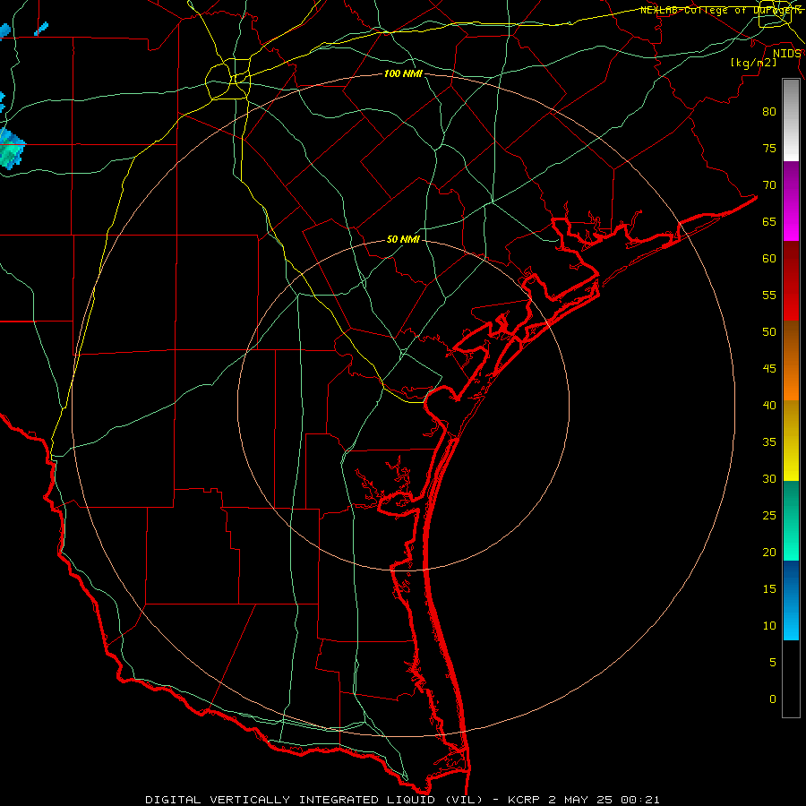Image resolution: width=806 pixels, height=806 pixels.
Task: Click the 100 NMI range ring label
Action: click(403, 73)
